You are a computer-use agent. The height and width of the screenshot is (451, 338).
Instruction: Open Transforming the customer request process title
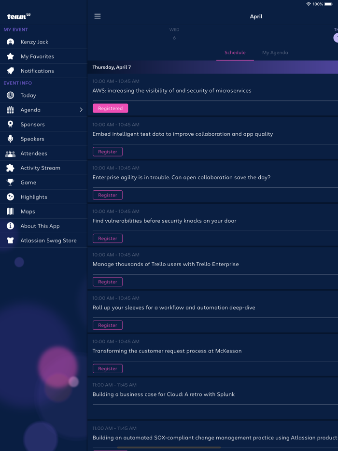pos(167,351)
